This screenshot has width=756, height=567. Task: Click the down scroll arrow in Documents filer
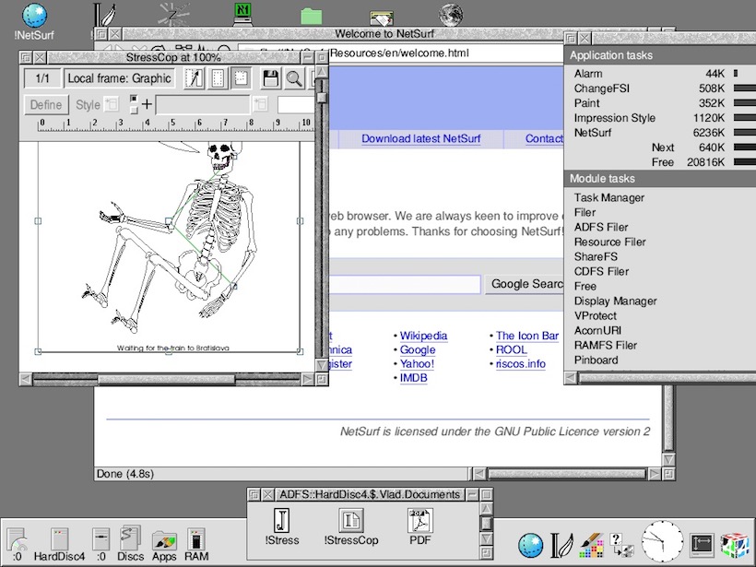coord(486,538)
